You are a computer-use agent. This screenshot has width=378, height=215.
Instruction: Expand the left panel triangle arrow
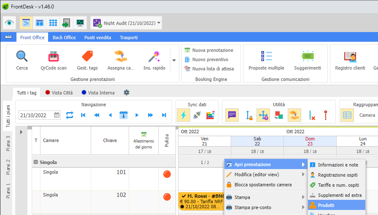tap(21, 132)
